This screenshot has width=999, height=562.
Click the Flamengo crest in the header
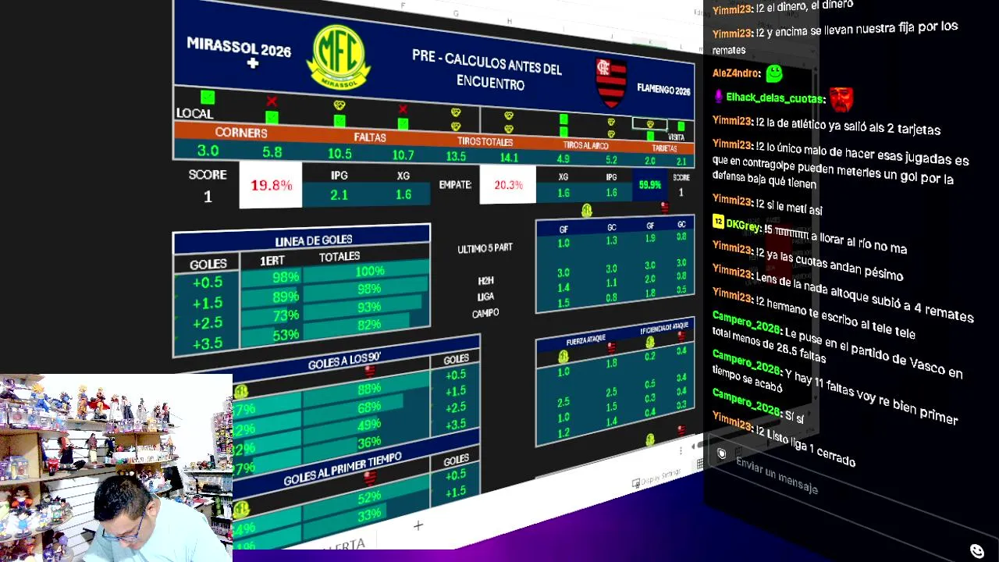611,81
